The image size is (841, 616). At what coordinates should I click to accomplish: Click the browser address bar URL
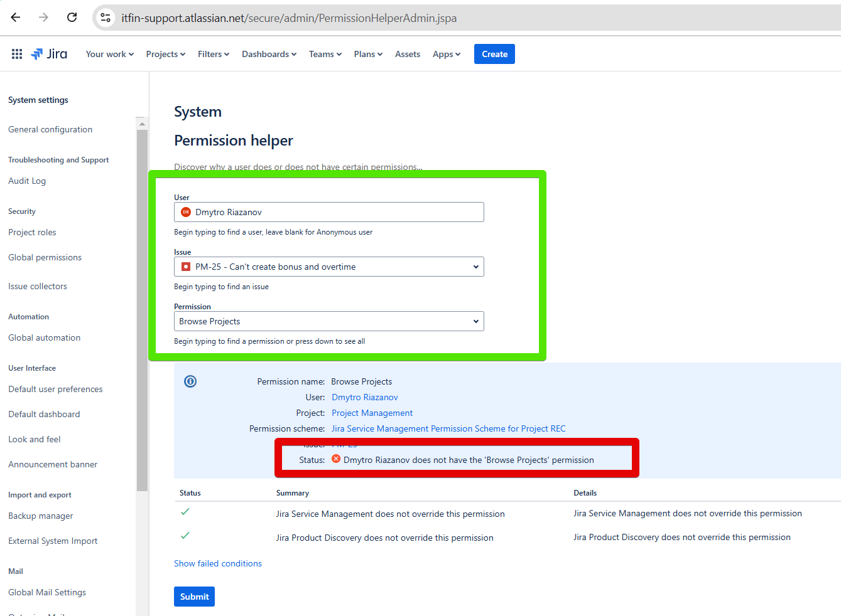pos(289,18)
